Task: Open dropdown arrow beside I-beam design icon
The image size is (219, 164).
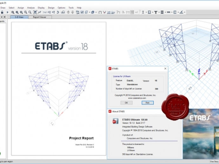Action: pos(146,12)
